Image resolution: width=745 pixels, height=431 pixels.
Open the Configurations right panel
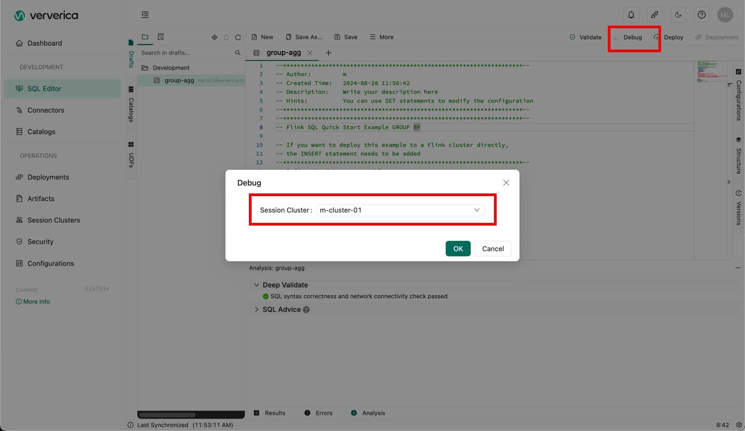tap(738, 95)
